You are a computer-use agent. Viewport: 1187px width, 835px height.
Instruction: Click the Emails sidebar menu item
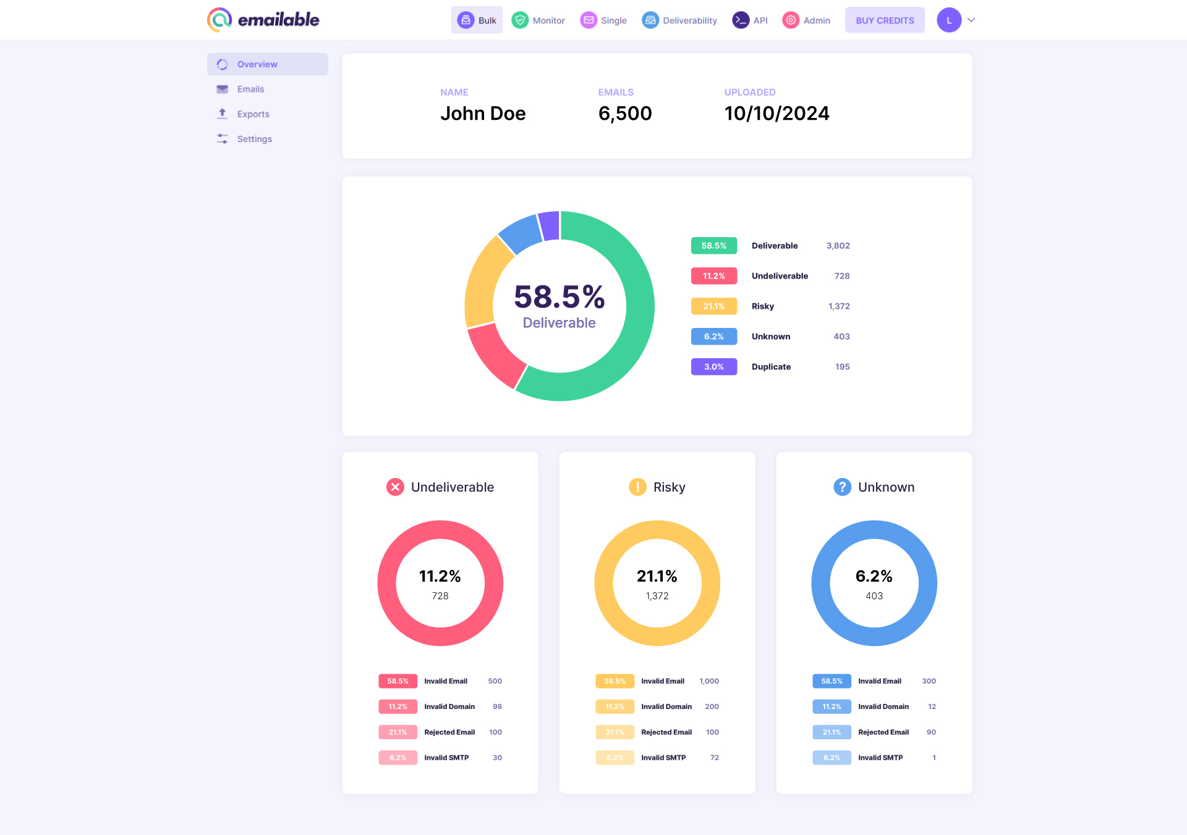pyautogui.click(x=250, y=88)
